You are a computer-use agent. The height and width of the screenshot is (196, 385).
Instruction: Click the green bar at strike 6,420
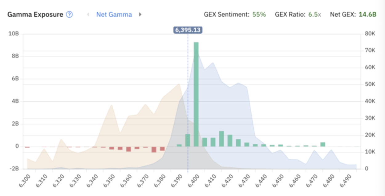click(x=230, y=140)
